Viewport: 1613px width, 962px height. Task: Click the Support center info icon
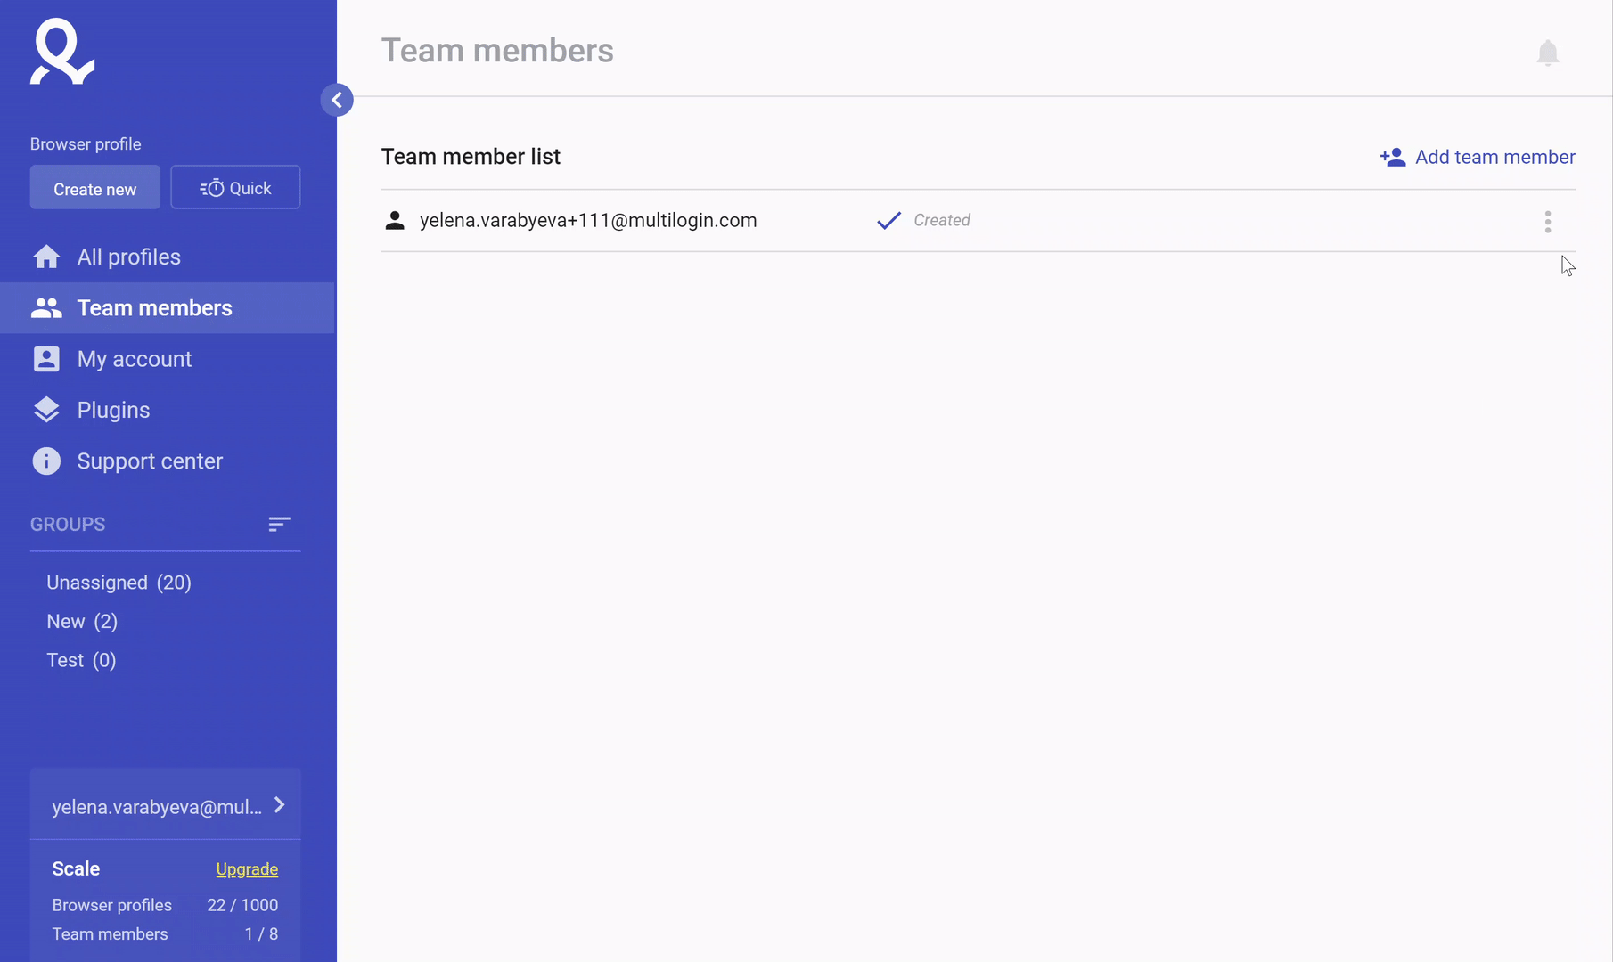coord(46,461)
